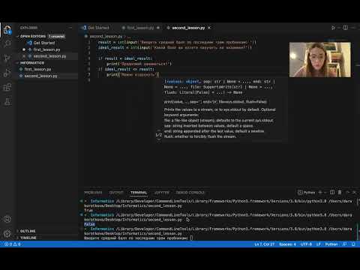Change indentation via Spaces: 4

pyautogui.click(x=287, y=244)
